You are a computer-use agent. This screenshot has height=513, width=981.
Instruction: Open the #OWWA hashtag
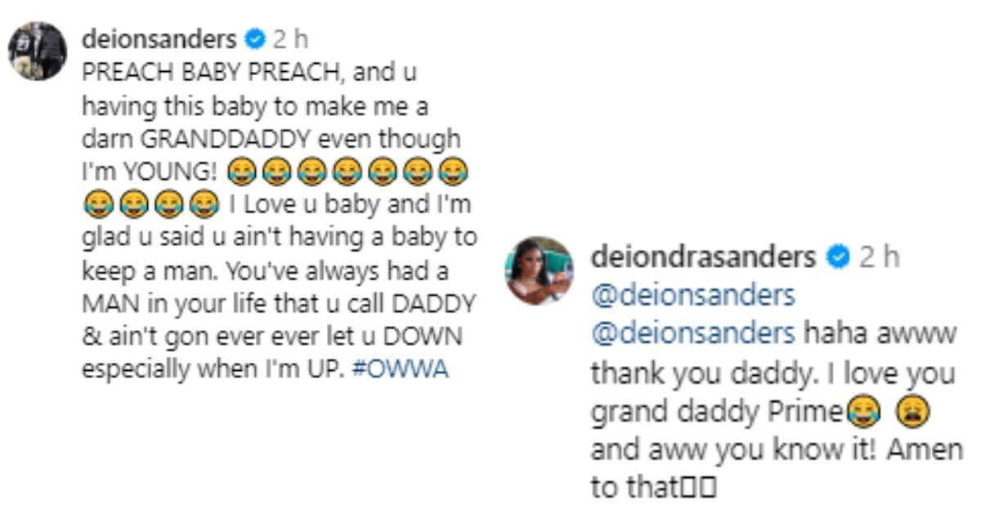tap(400, 368)
